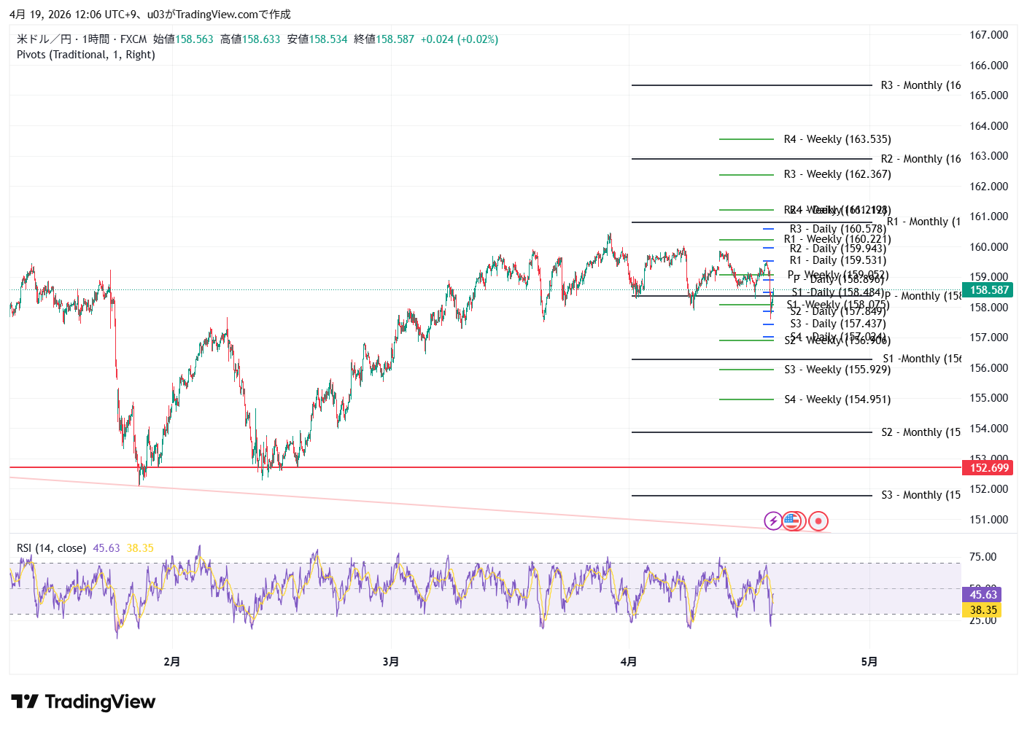Click the S3 - Daily (157.437) pivot label

pos(837,324)
